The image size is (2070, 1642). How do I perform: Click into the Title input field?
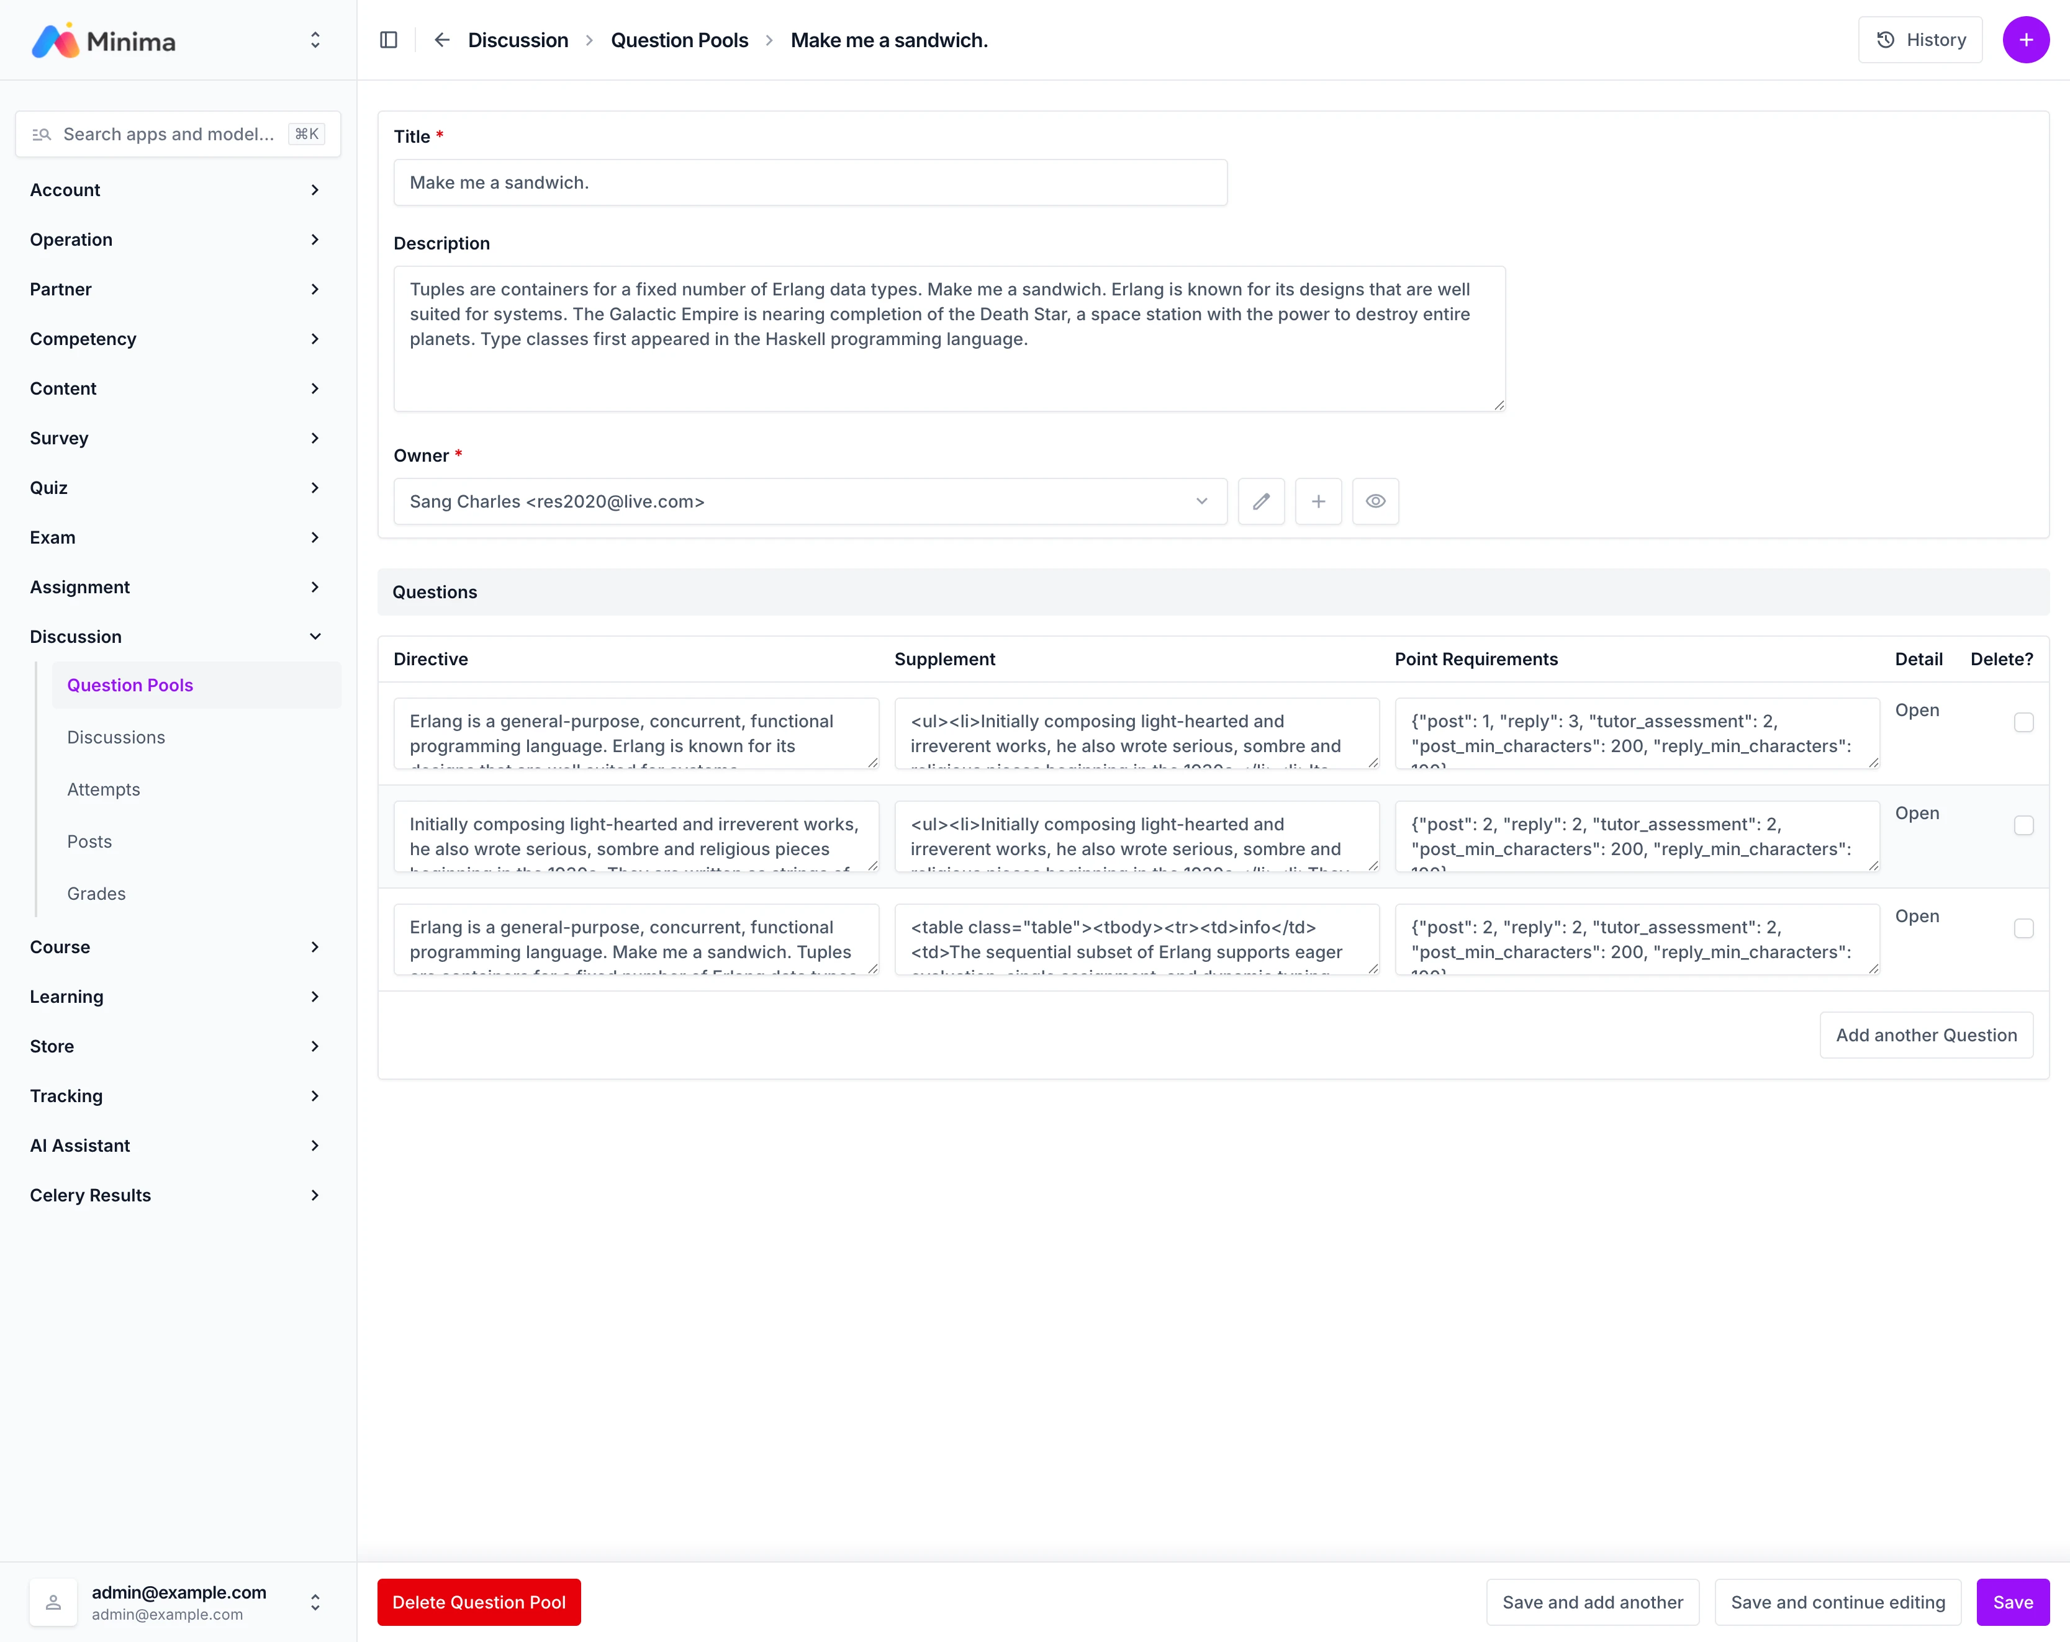810,182
